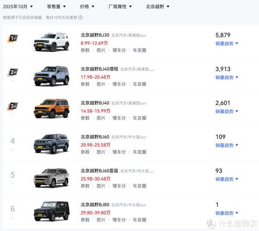259x231 pixels.
Task: Click the third place rank badge
Action: [x=13, y=106]
